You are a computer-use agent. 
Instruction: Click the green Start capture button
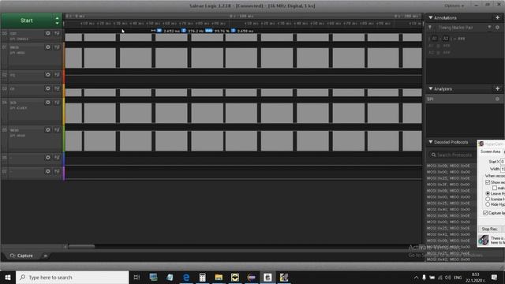click(x=27, y=21)
